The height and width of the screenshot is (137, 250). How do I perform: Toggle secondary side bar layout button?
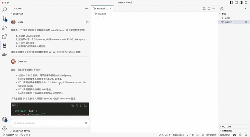pyautogui.click(x=241, y=2)
